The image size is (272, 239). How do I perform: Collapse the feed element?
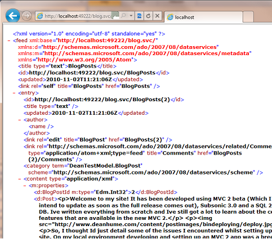(x=9, y=40)
